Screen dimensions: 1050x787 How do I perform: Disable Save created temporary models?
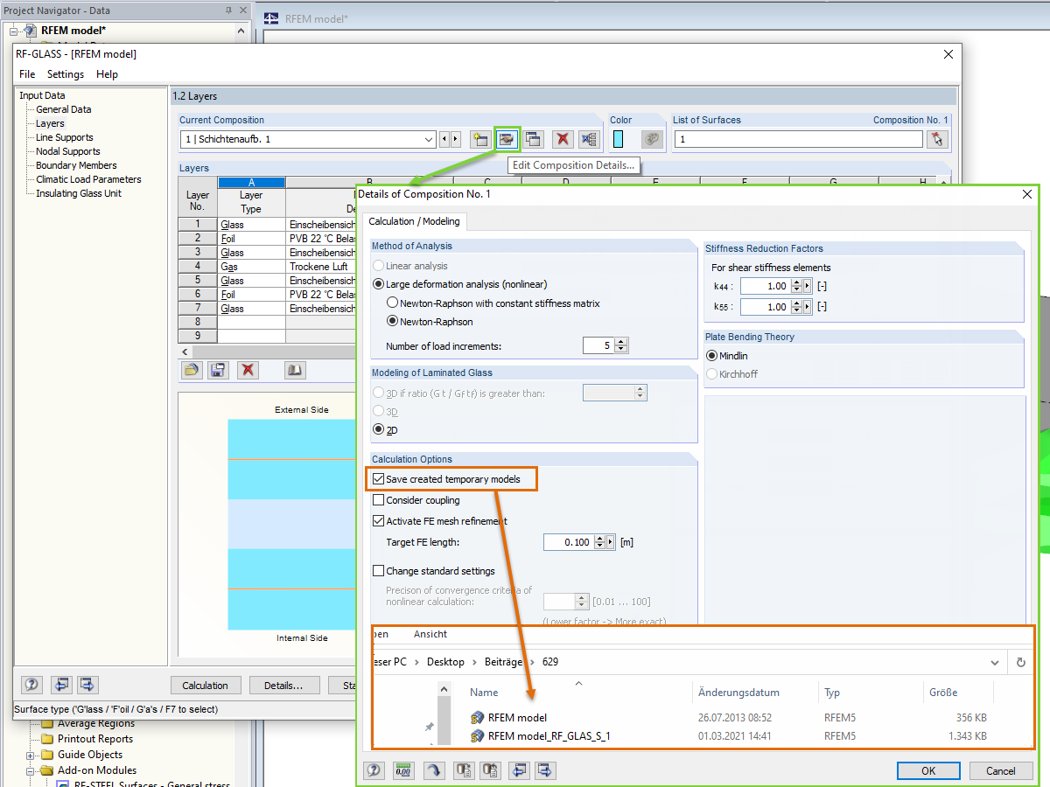click(x=379, y=479)
